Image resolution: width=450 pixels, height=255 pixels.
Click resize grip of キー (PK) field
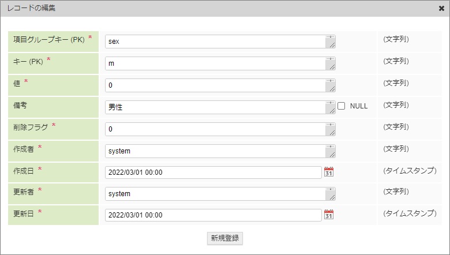pyautogui.click(x=332, y=67)
